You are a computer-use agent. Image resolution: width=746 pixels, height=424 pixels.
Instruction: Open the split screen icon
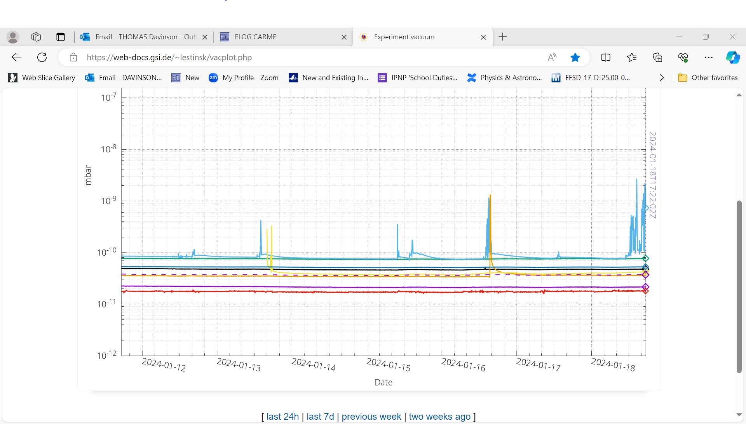click(606, 58)
